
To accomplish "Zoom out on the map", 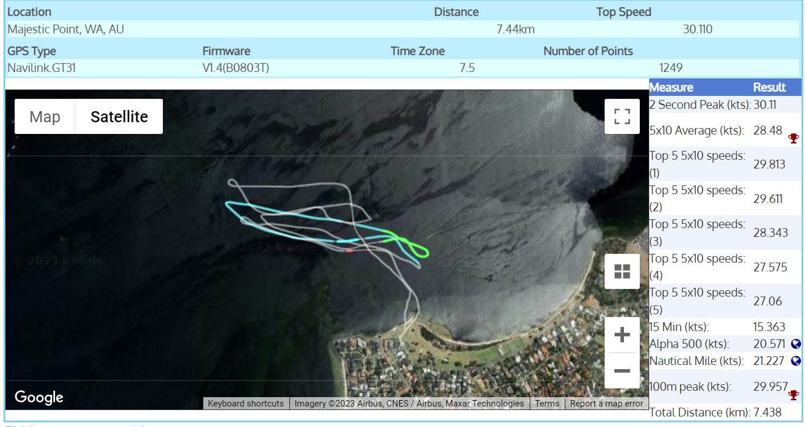I will (622, 371).
